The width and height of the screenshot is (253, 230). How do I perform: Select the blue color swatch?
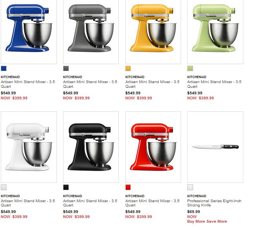pos(4,68)
